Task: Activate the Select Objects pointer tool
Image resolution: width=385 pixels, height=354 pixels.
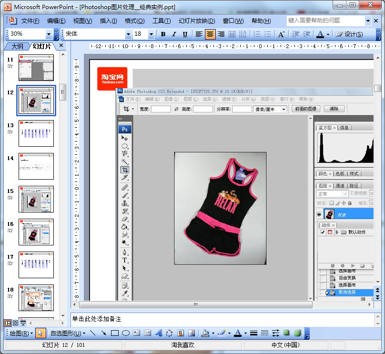Action: click(x=41, y=333)
